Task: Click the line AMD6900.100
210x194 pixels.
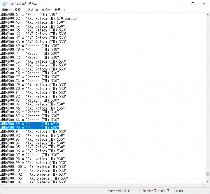Action: [33, 166]
